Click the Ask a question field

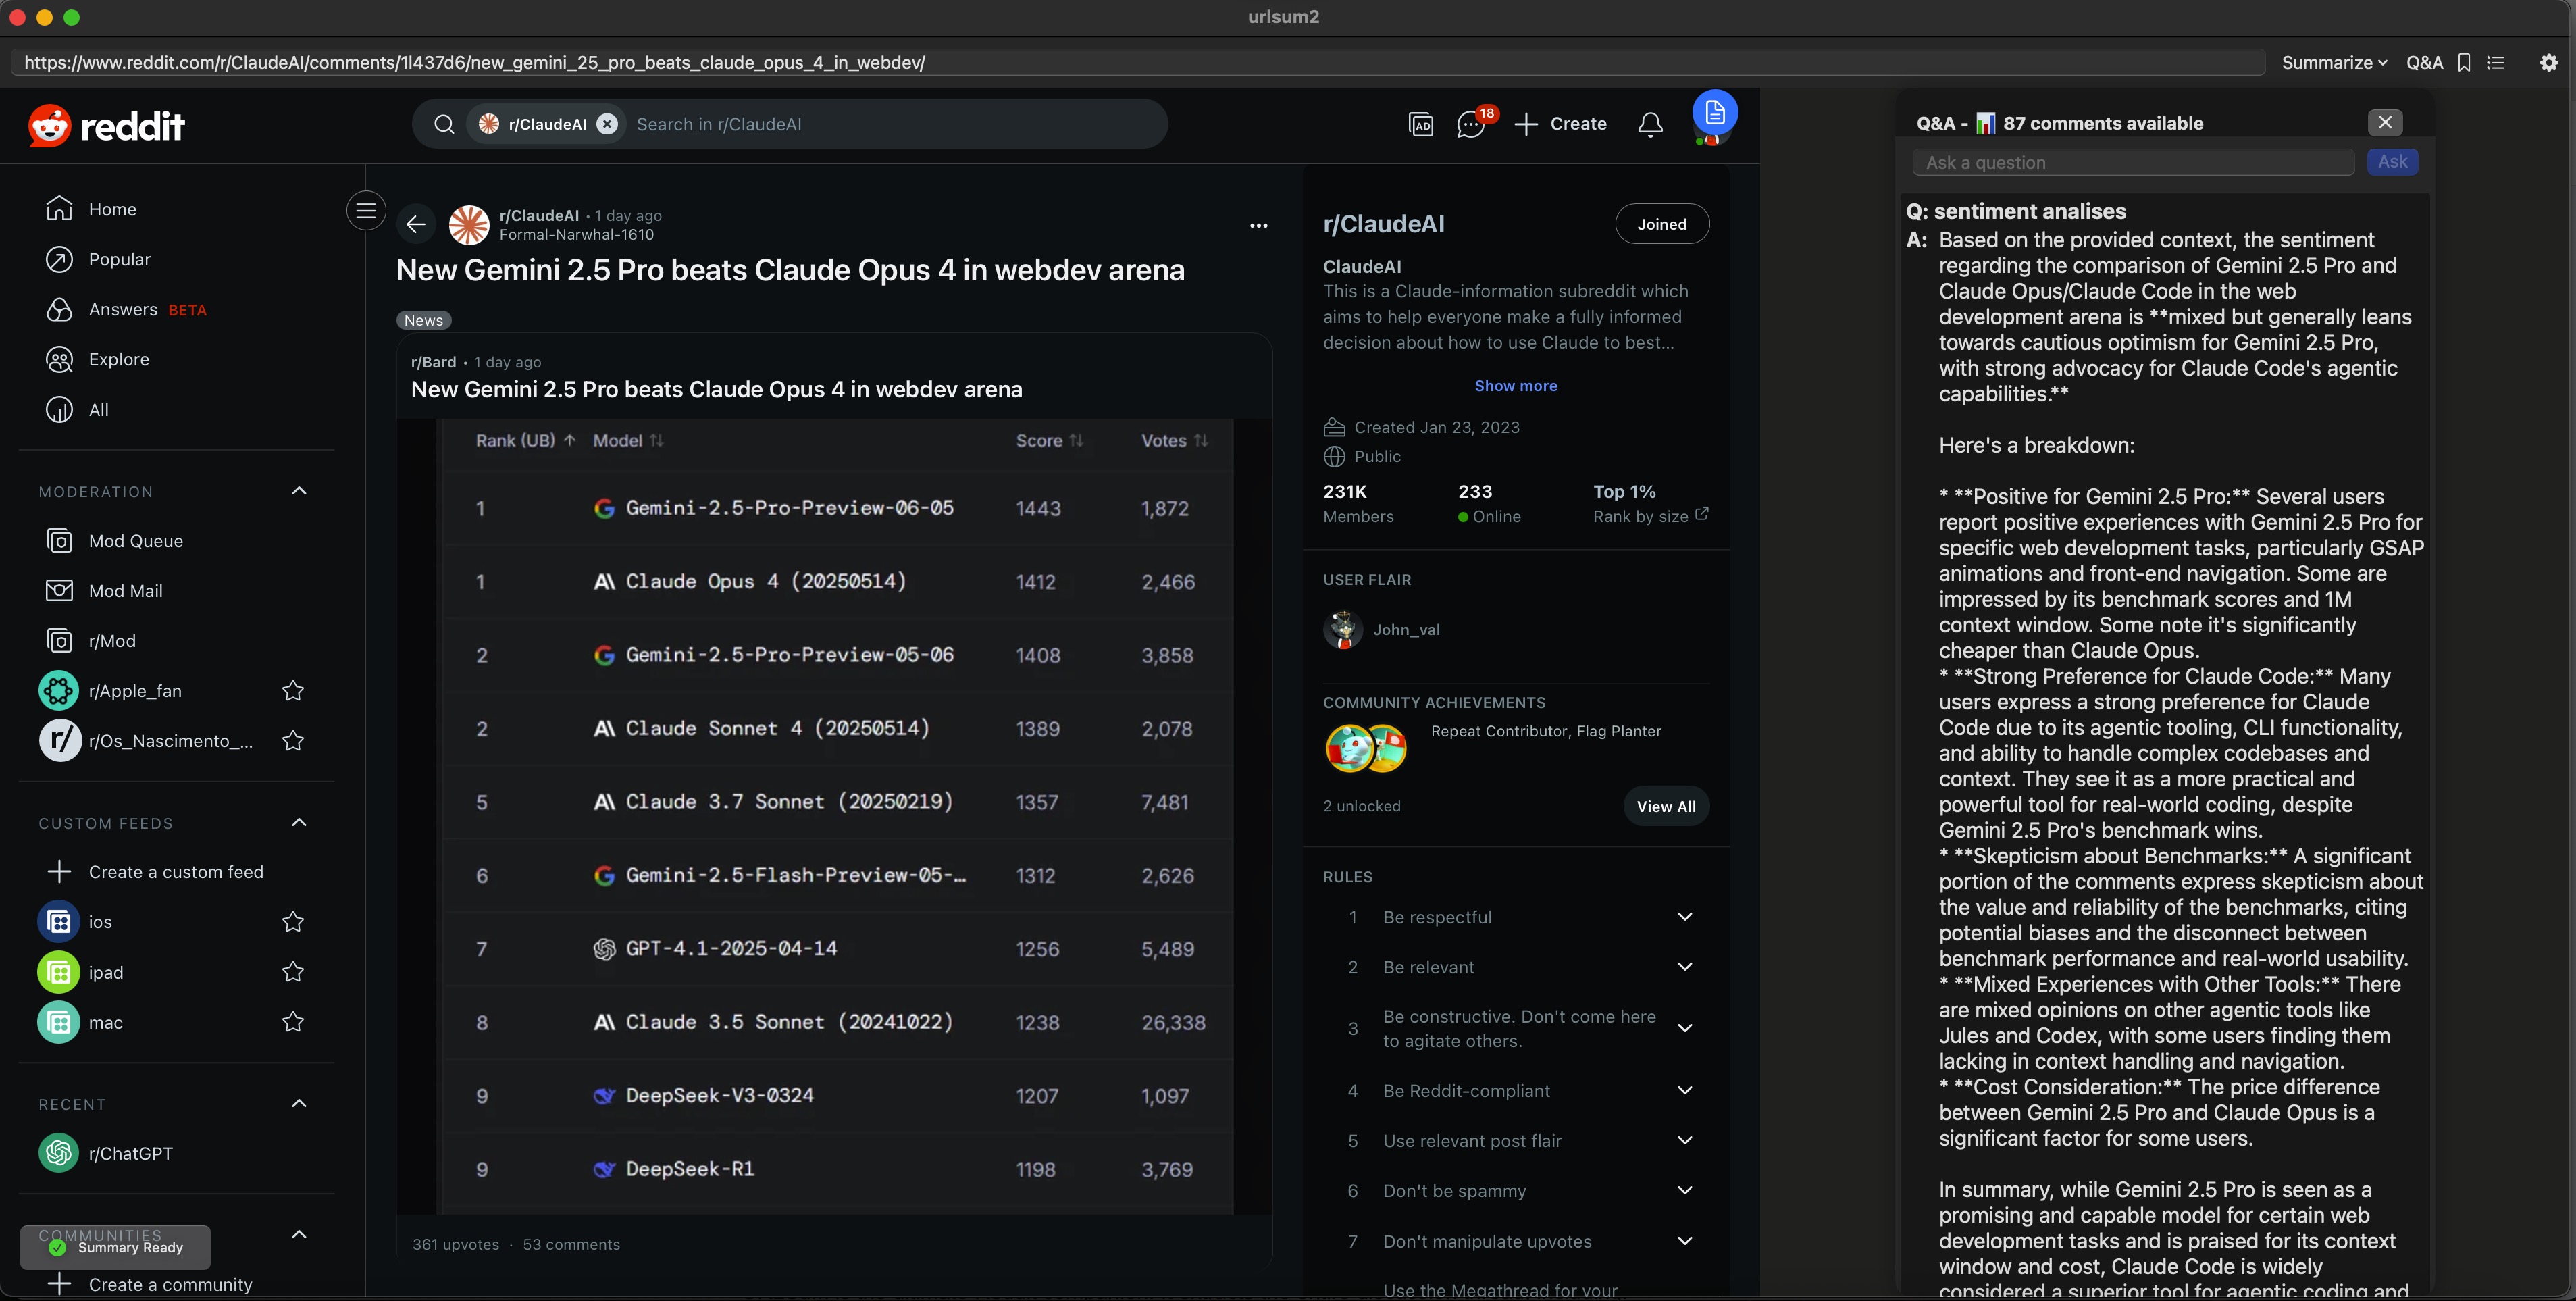click(2132, 163)
